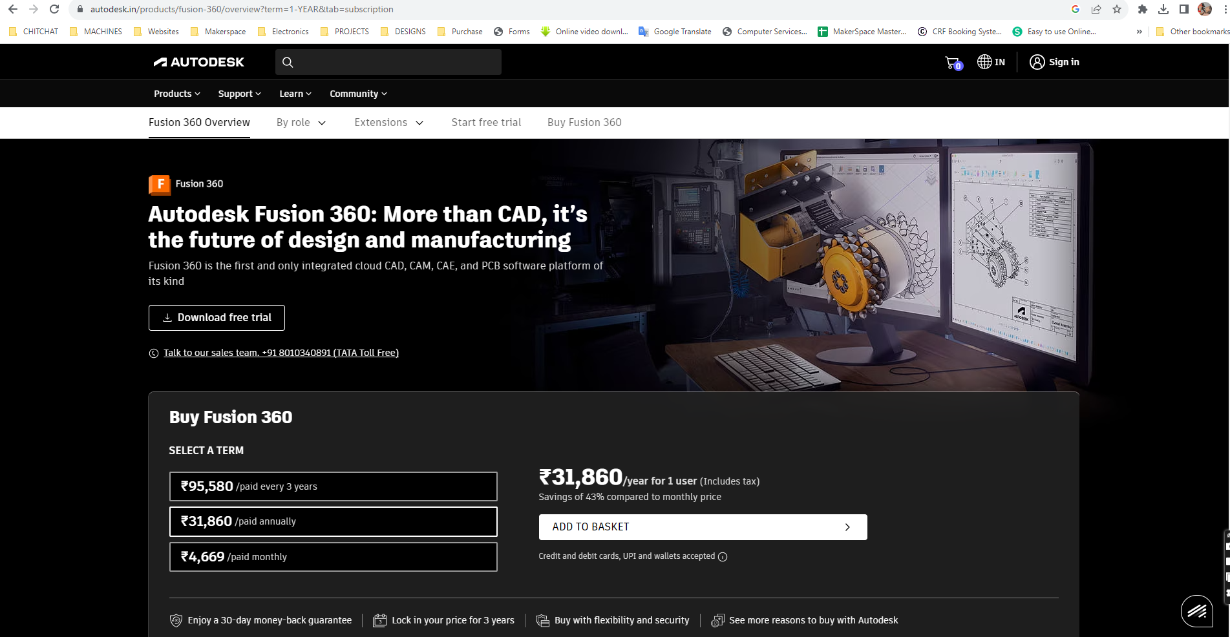Reload the page with the refresh icon

pos(54,9)
